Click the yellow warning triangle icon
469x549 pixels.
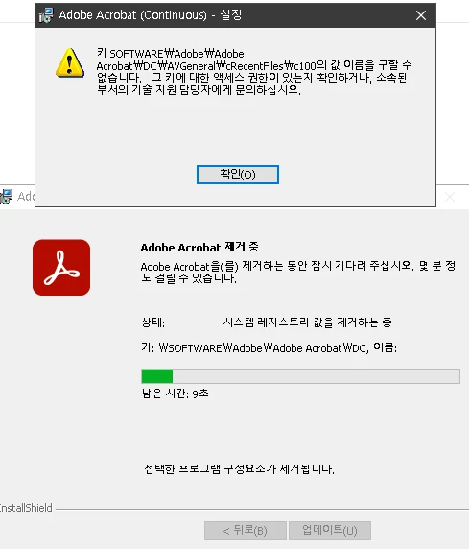(70, 63)
